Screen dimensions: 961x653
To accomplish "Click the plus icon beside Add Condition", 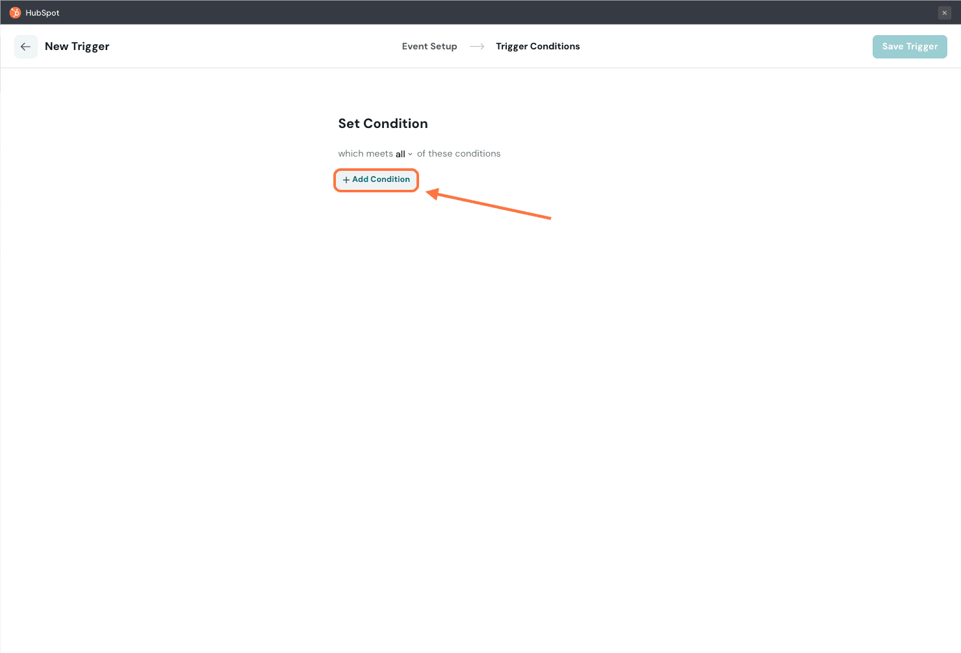I will pyautogui.click(x=346, y=180).
